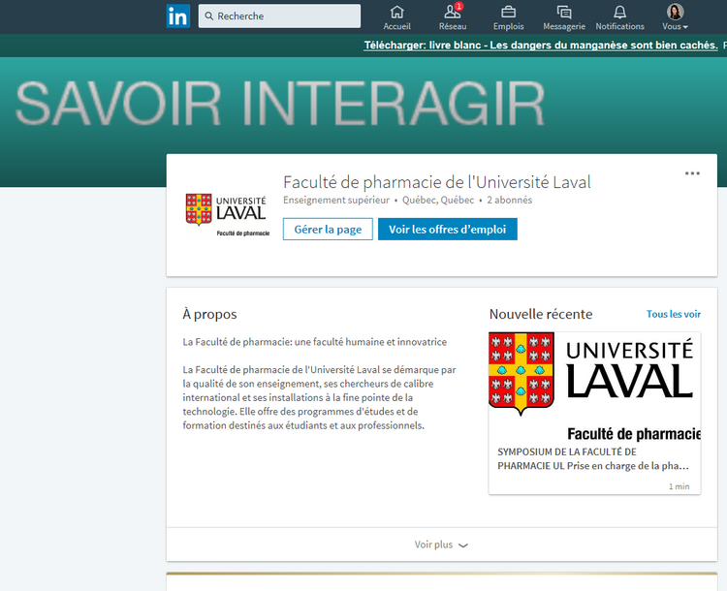The width and height of the screenshot is (727, 591).
Task: Click the À propos heading
Action: pyautogui.click(x=209, y=314)
